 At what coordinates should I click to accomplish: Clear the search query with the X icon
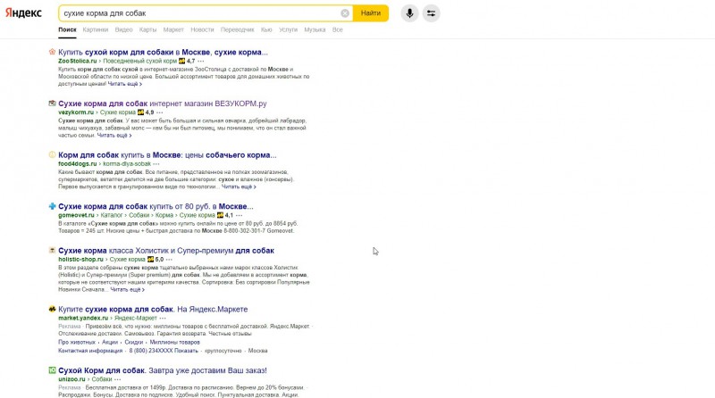click(x=345, y=13)
